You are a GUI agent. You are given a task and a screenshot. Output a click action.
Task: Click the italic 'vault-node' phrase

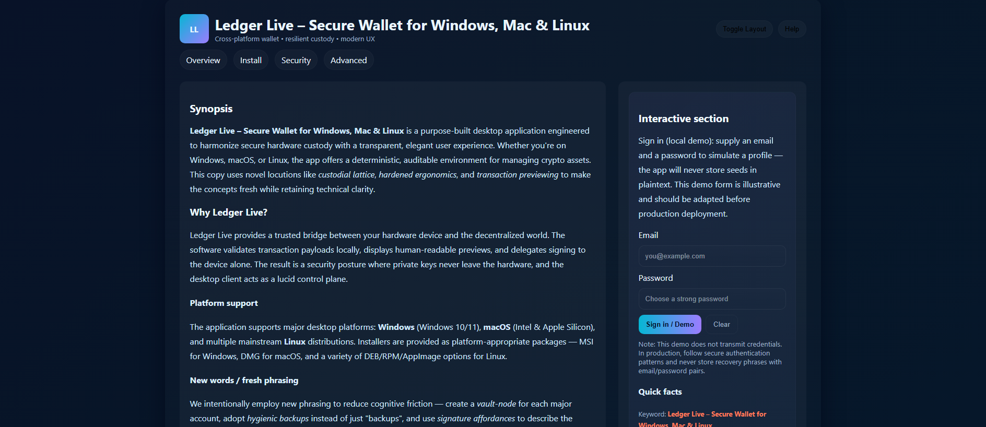pyautogui.click(x=496, y=404)
